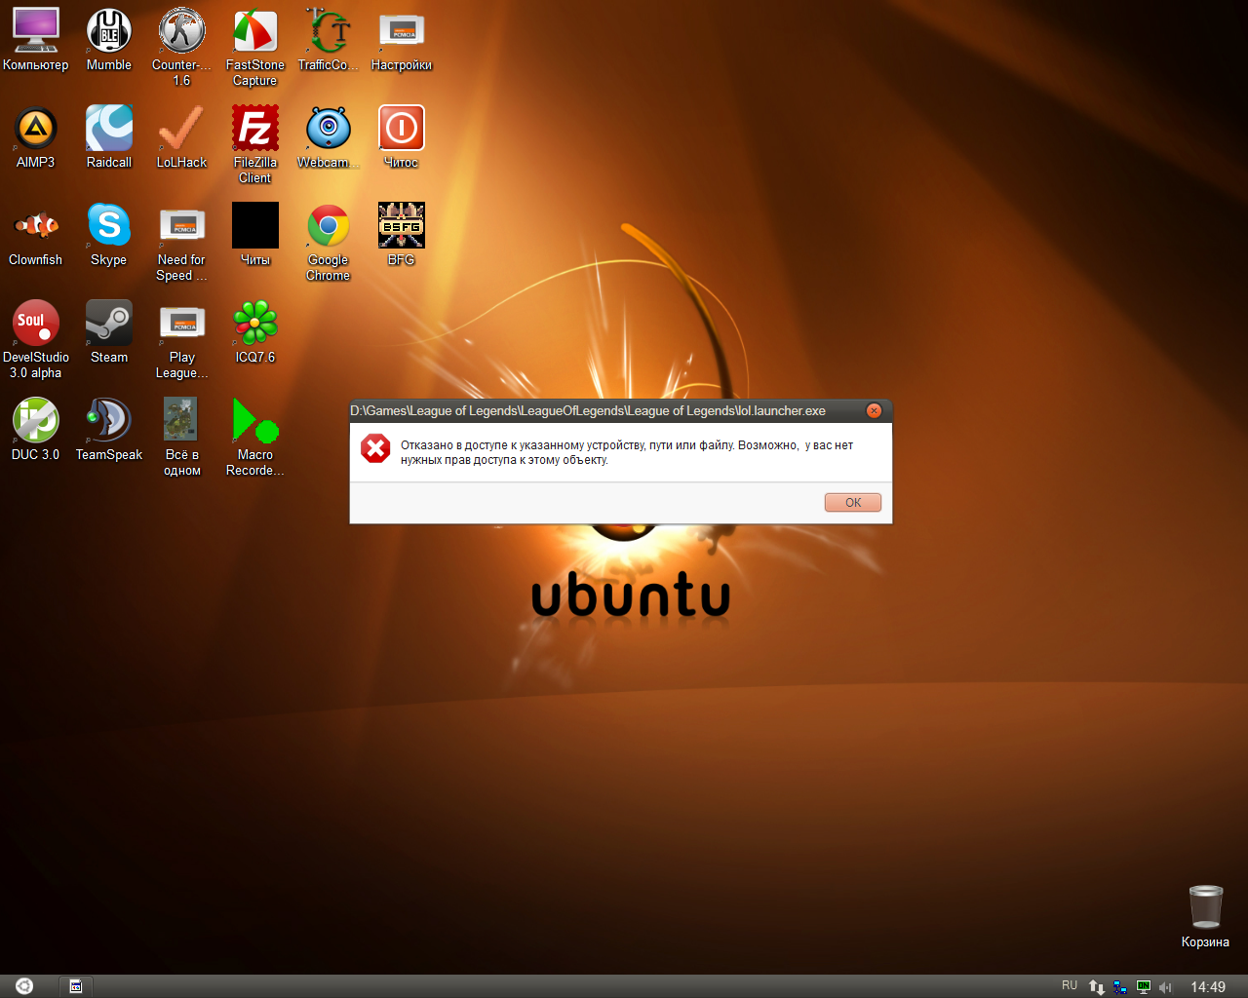Open the black Читы icon
The height and width of the screenshot is (998, 1248).
coord(255,235)
